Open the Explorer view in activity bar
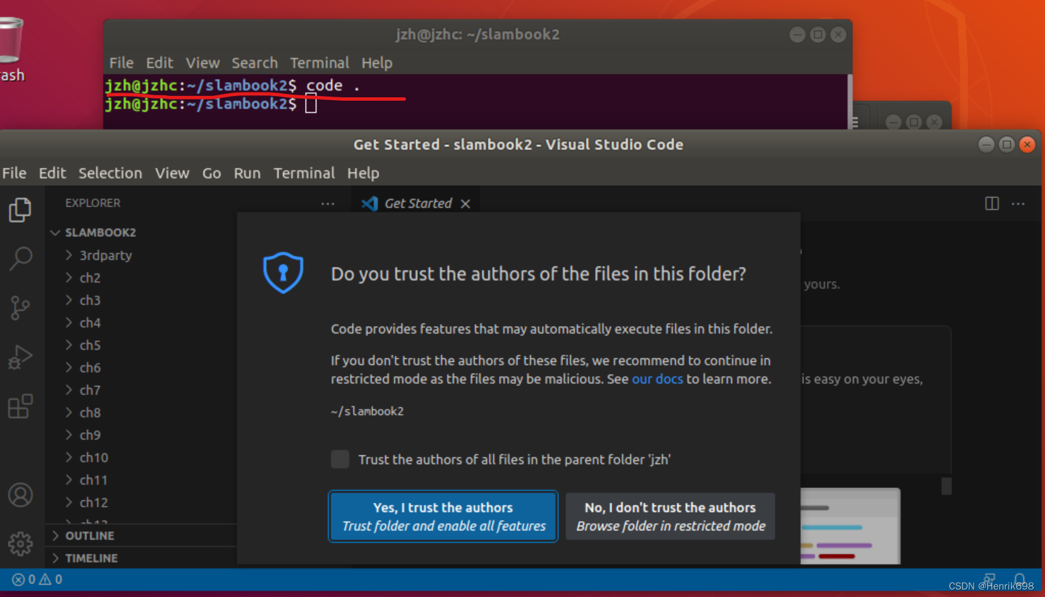Screen dimensions: 1045x597 click(x=20, y=210)
